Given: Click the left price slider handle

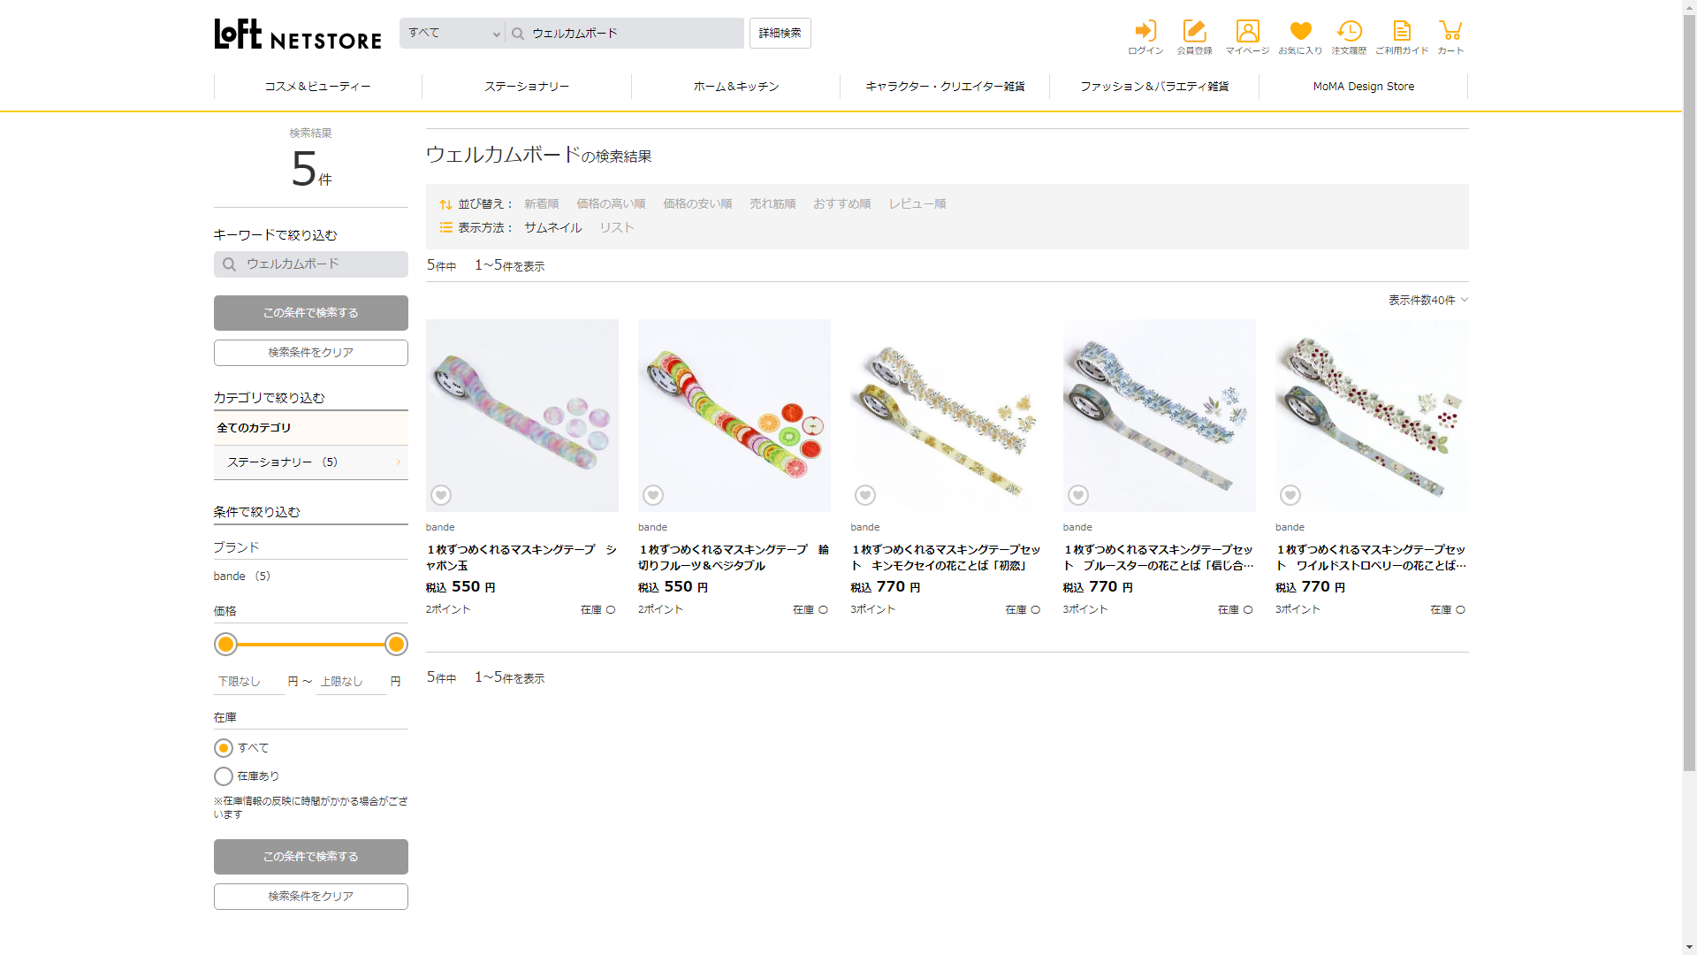Looking at the screenshot, I should [226, 645].
